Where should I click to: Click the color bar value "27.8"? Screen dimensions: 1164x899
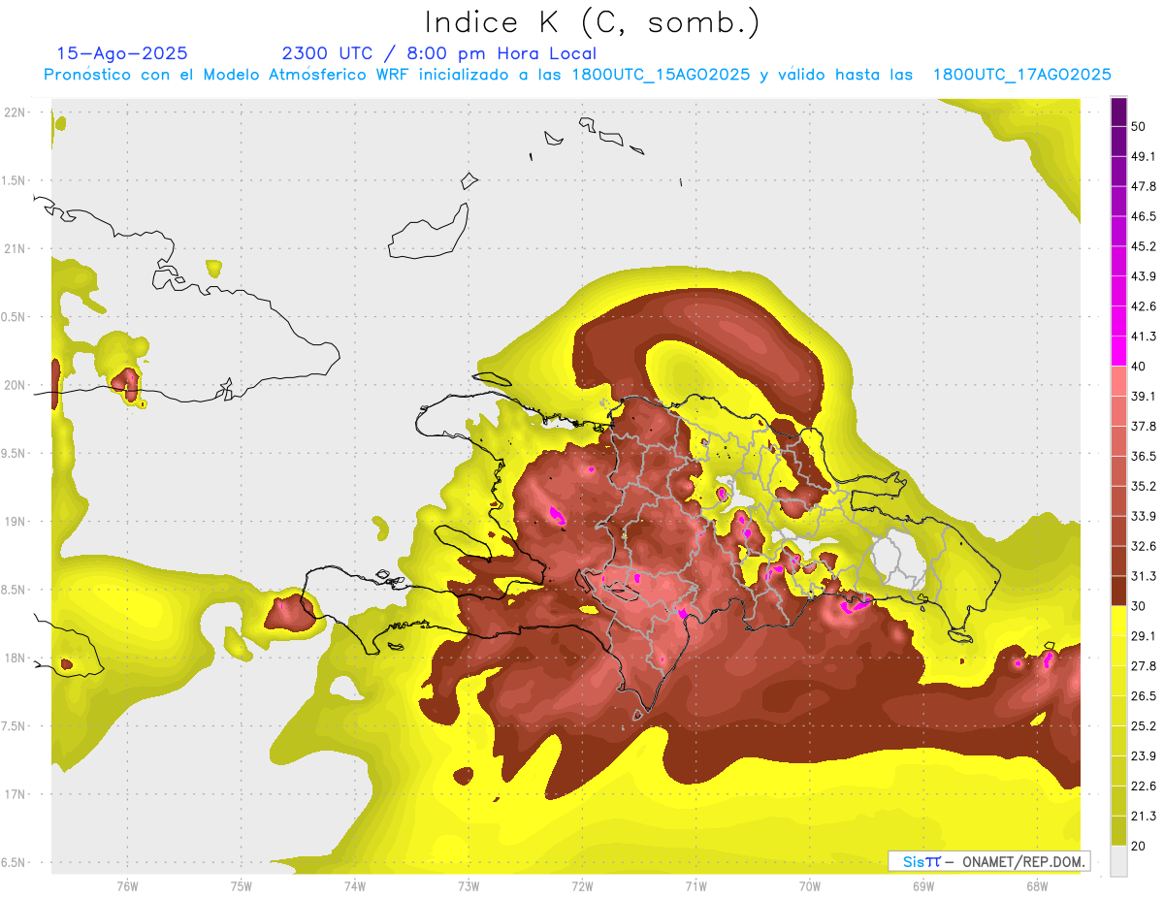point(1144,665)
